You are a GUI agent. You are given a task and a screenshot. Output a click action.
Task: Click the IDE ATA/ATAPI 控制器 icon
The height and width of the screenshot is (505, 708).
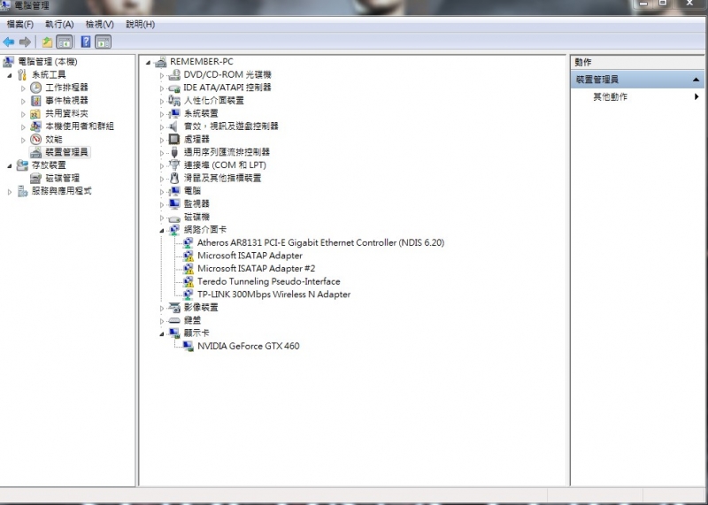pos(174,88)
